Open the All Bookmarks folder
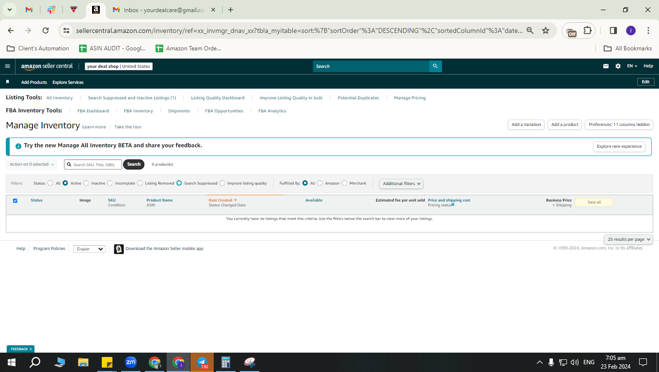659x372 pixels. click(628, 48)
